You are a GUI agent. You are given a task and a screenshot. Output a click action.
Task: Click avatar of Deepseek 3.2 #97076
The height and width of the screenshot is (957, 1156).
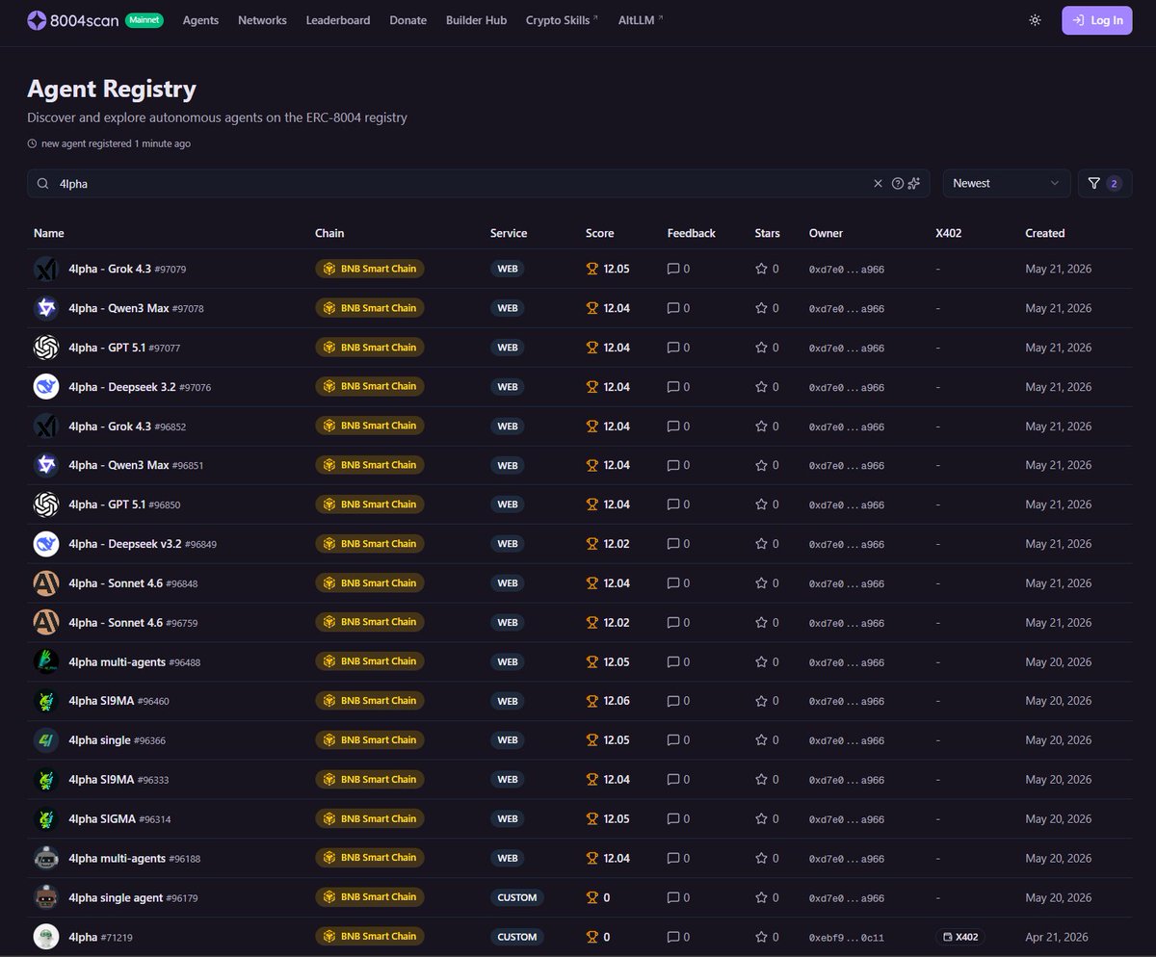46,386
